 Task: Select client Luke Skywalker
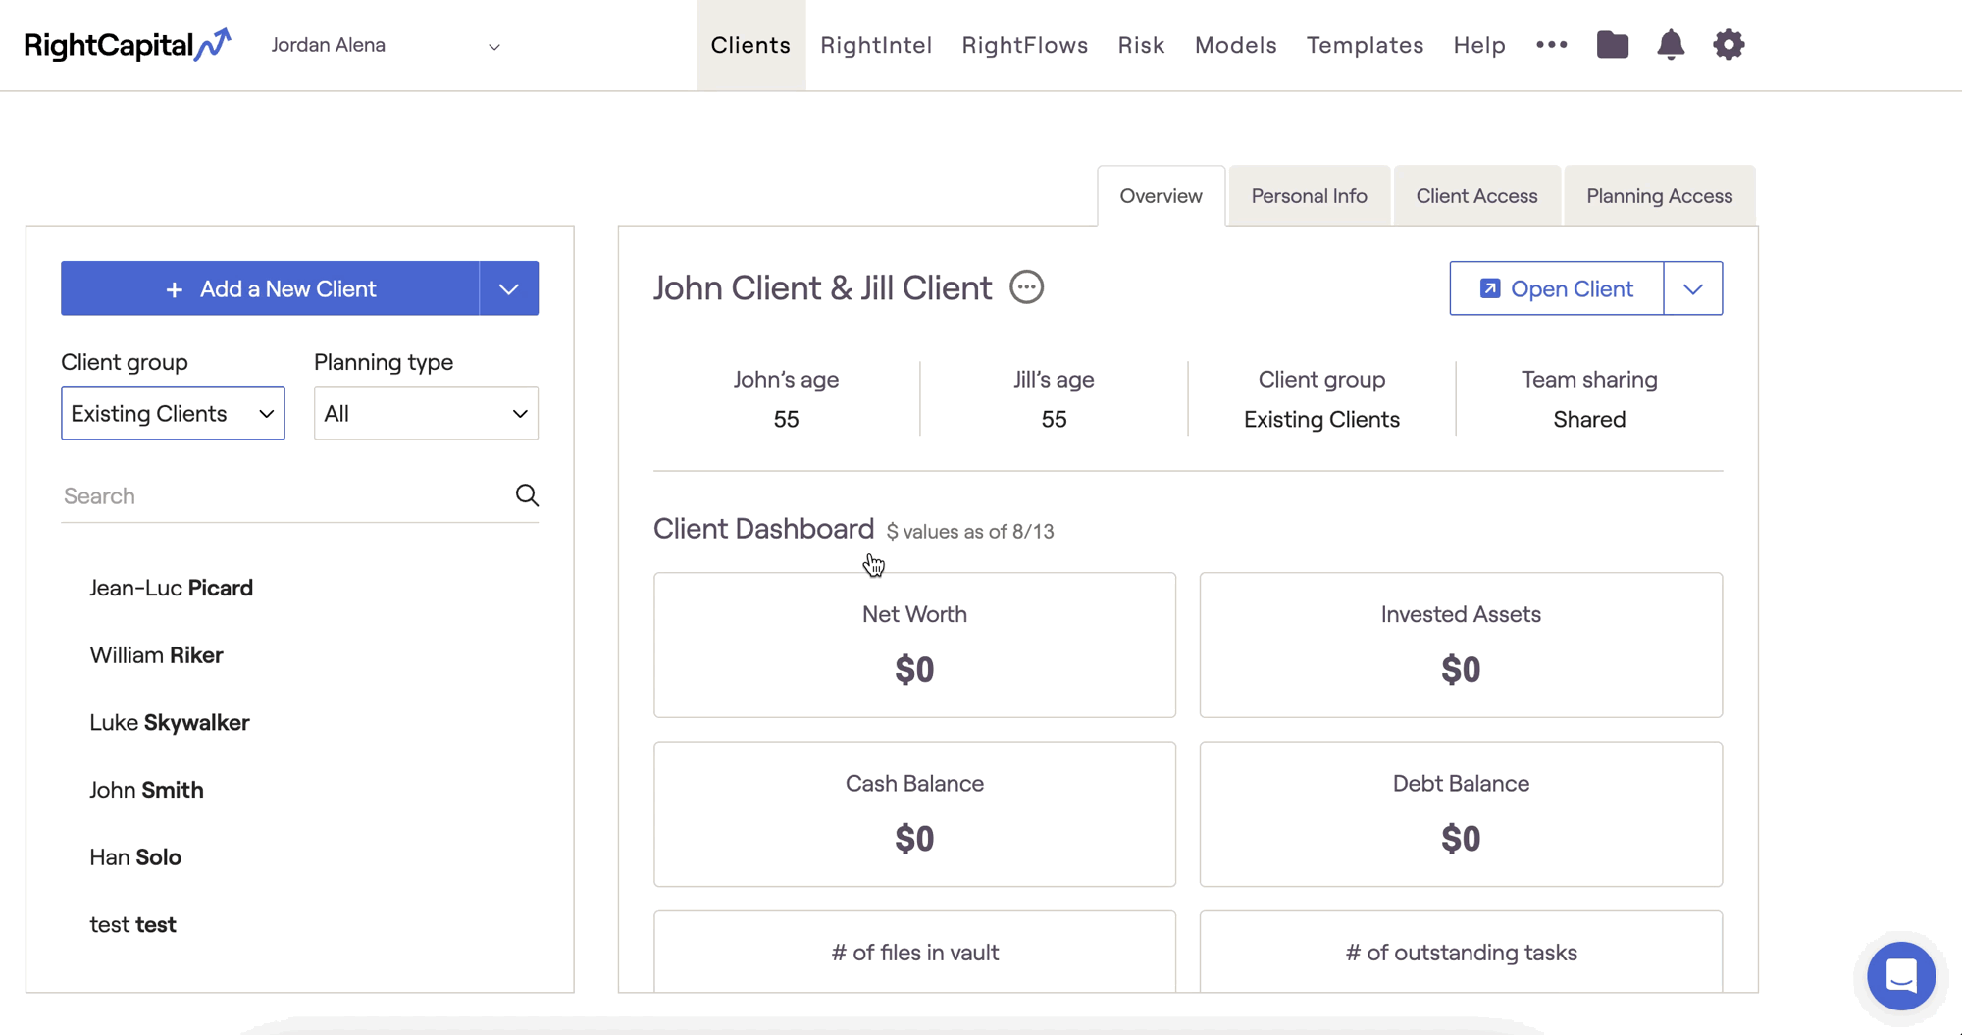pos(170,723)
